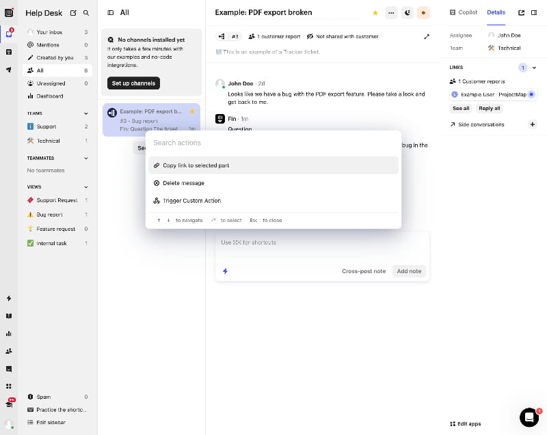Open the Reports bar chart icon in left rail
The height and width of the screenshot is (435, 547).
[9, 334]
